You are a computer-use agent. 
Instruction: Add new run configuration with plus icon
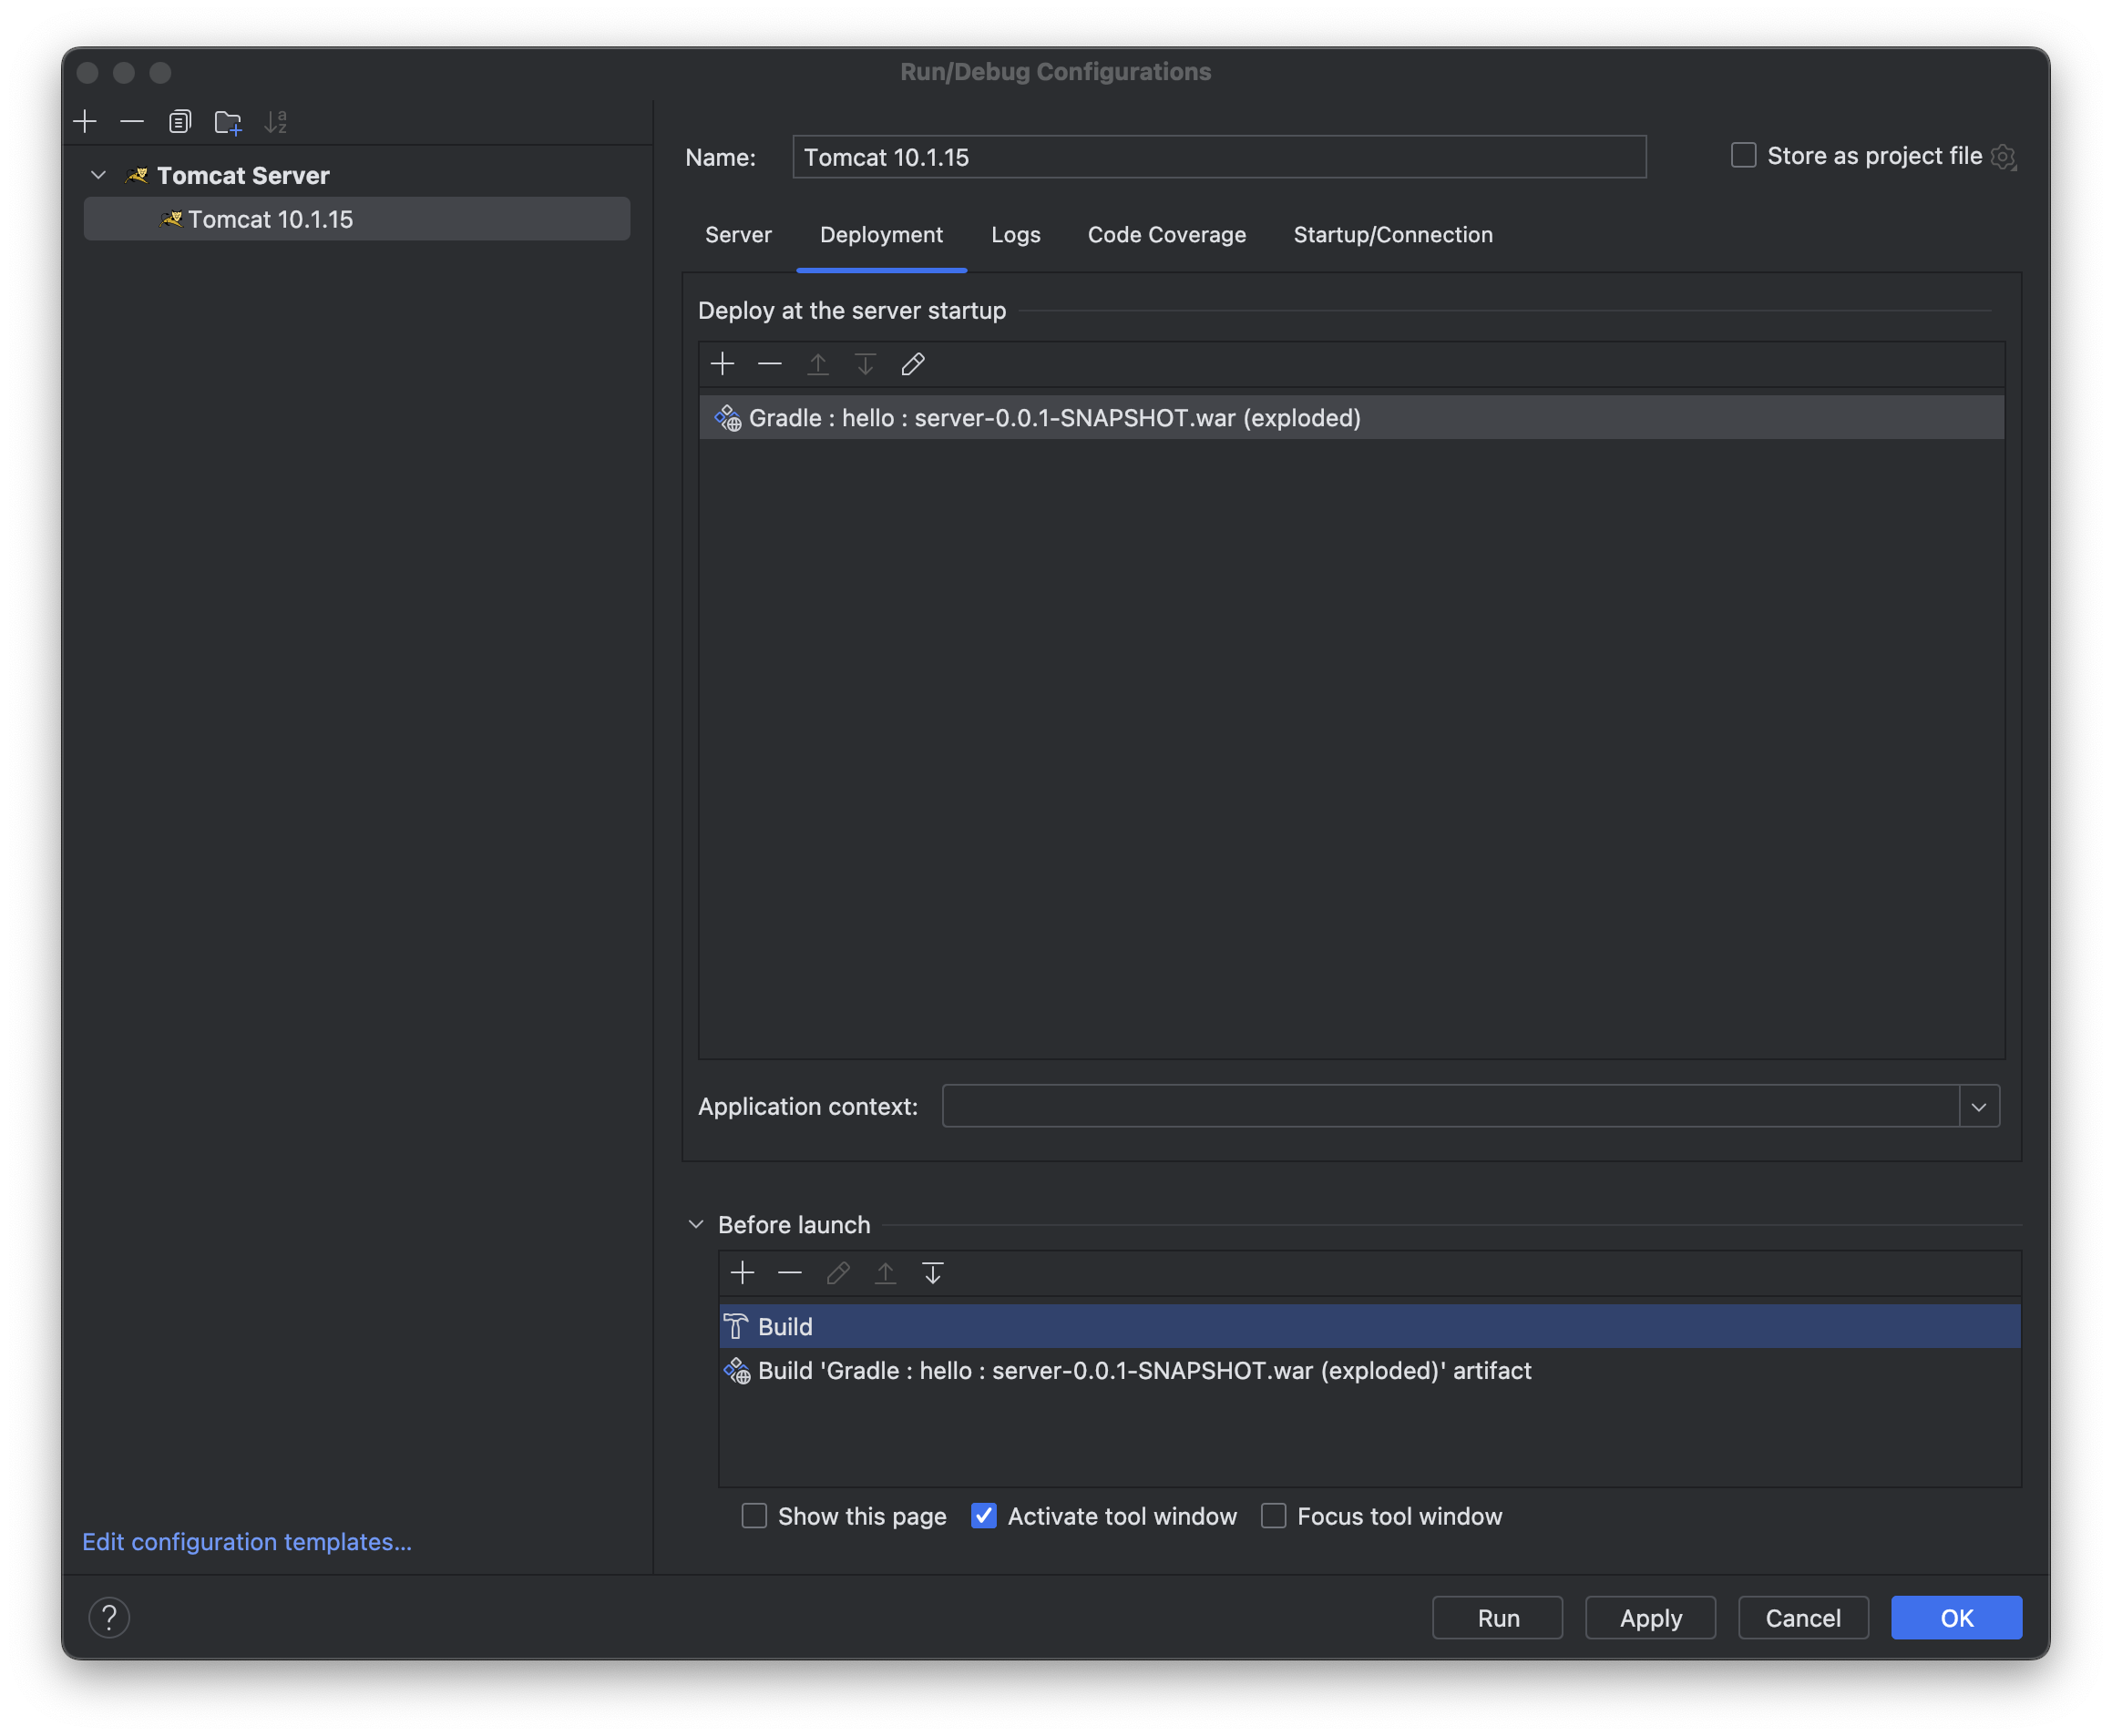(85, 122)
